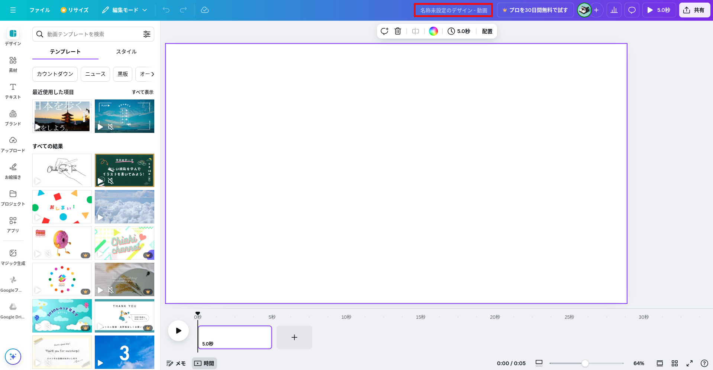
Task: Open the 素材 elements panel
Action: tap(13, 64)
